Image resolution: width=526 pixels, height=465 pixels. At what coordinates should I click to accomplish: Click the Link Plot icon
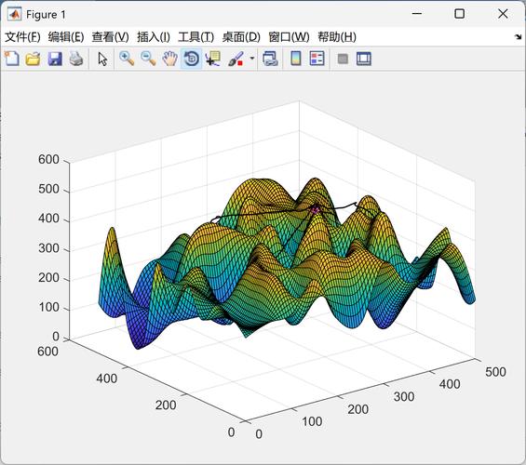click(x=270, y=59)
